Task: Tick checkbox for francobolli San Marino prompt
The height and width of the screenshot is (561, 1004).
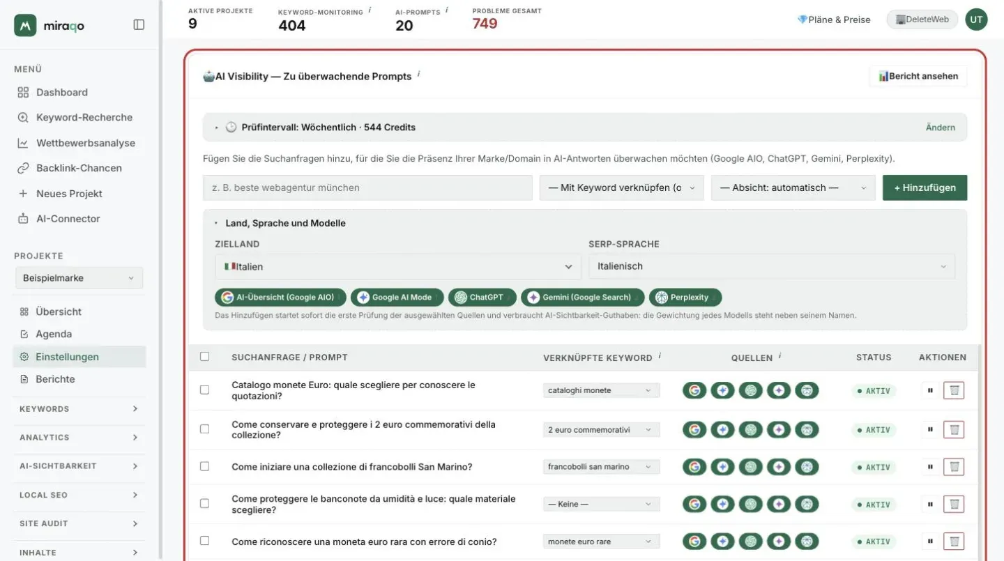Action: click(x=204, y=466)
